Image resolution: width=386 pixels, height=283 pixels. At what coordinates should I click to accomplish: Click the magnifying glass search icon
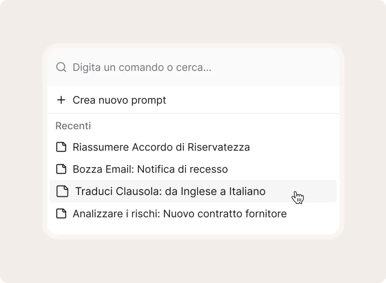click(61, 67)
